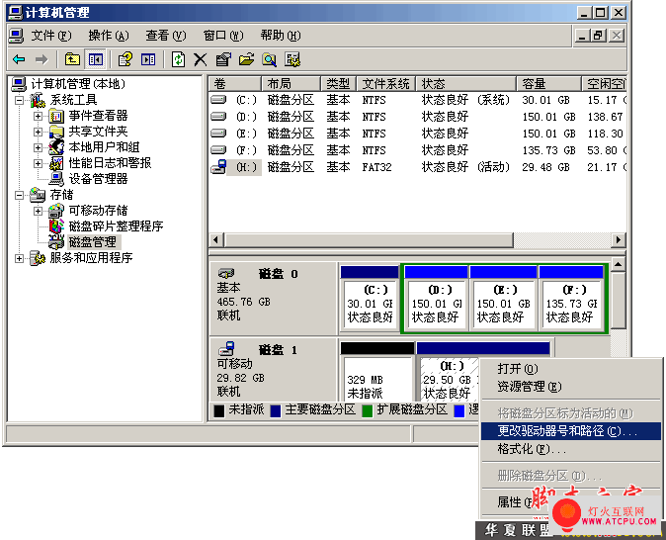
Task: Expand the 服务和应用程序 branch
Action: [x=19, y=258]
